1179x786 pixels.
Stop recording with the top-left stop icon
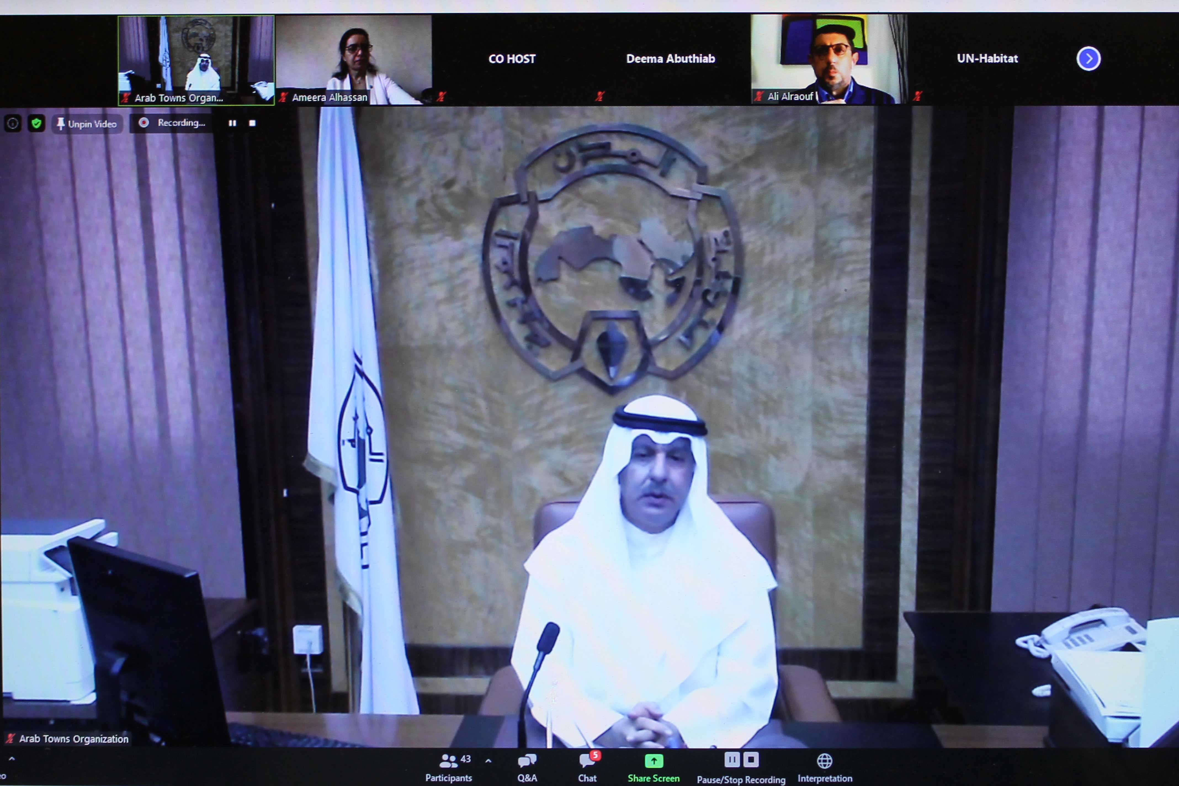click(x=252, y=123)
